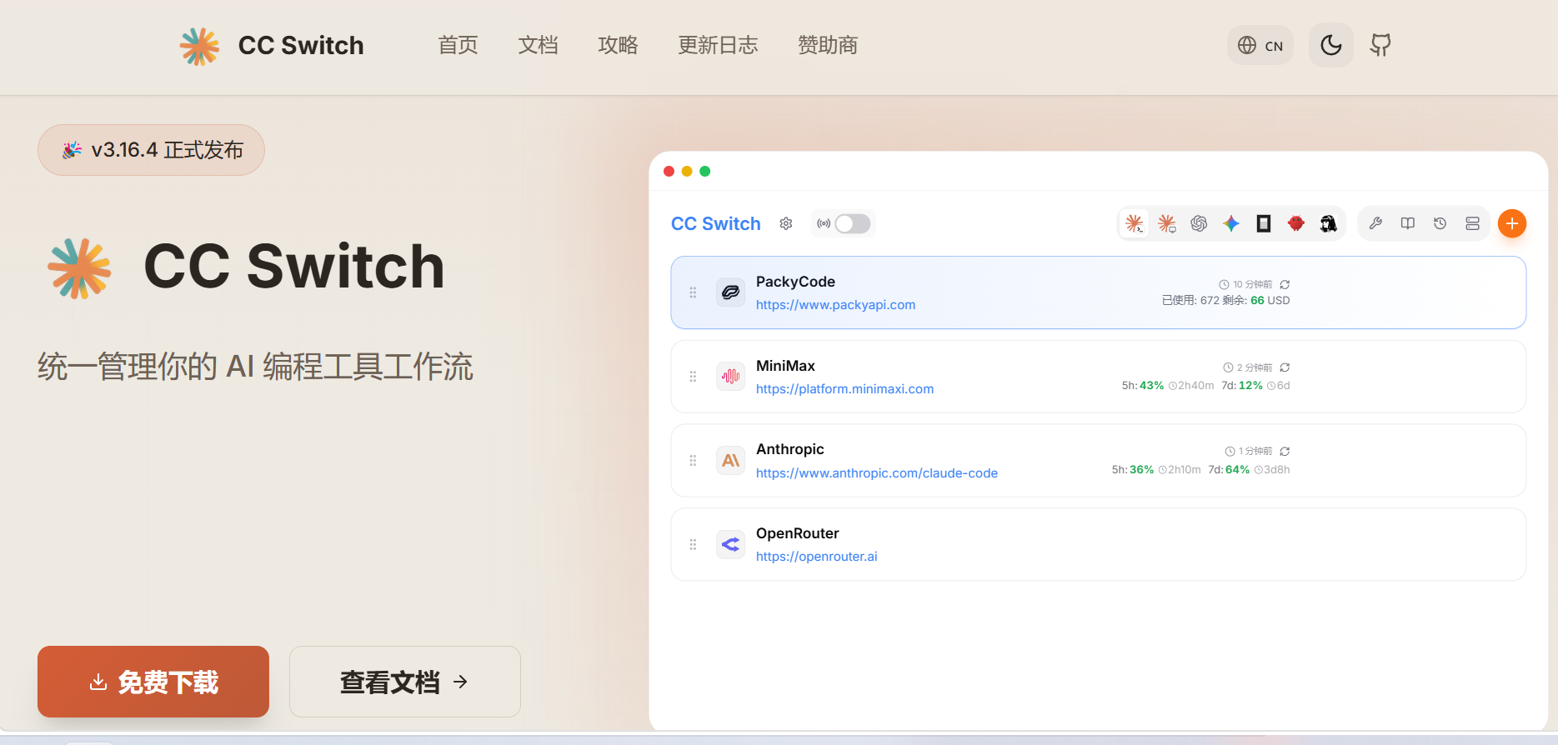Select the MiniMax provider name

coord(785,366)
